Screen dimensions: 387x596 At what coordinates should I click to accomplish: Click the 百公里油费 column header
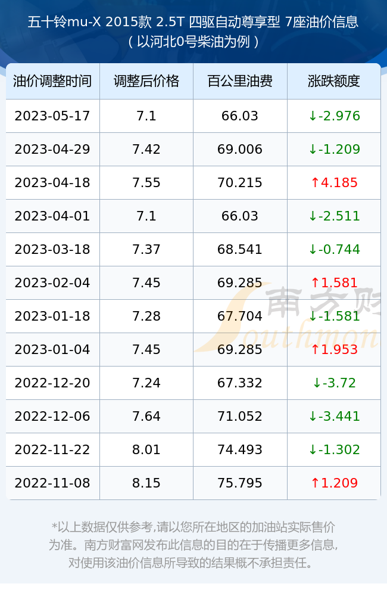(240, 81)
